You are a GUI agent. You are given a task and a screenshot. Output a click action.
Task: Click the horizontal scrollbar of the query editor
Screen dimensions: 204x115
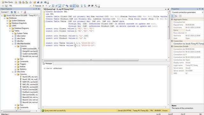coord(91,60)
